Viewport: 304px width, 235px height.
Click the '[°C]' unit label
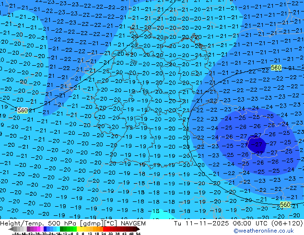click(110, 223)
